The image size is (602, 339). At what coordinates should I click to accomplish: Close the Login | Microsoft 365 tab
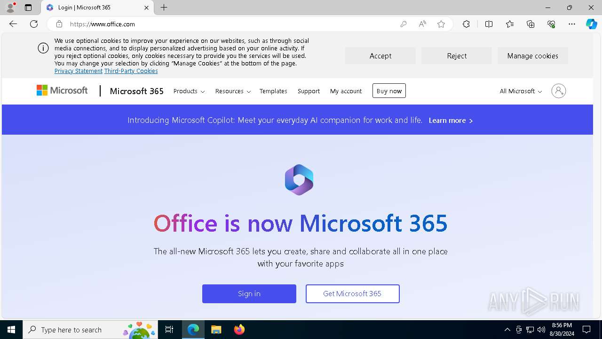pos(146,8)
